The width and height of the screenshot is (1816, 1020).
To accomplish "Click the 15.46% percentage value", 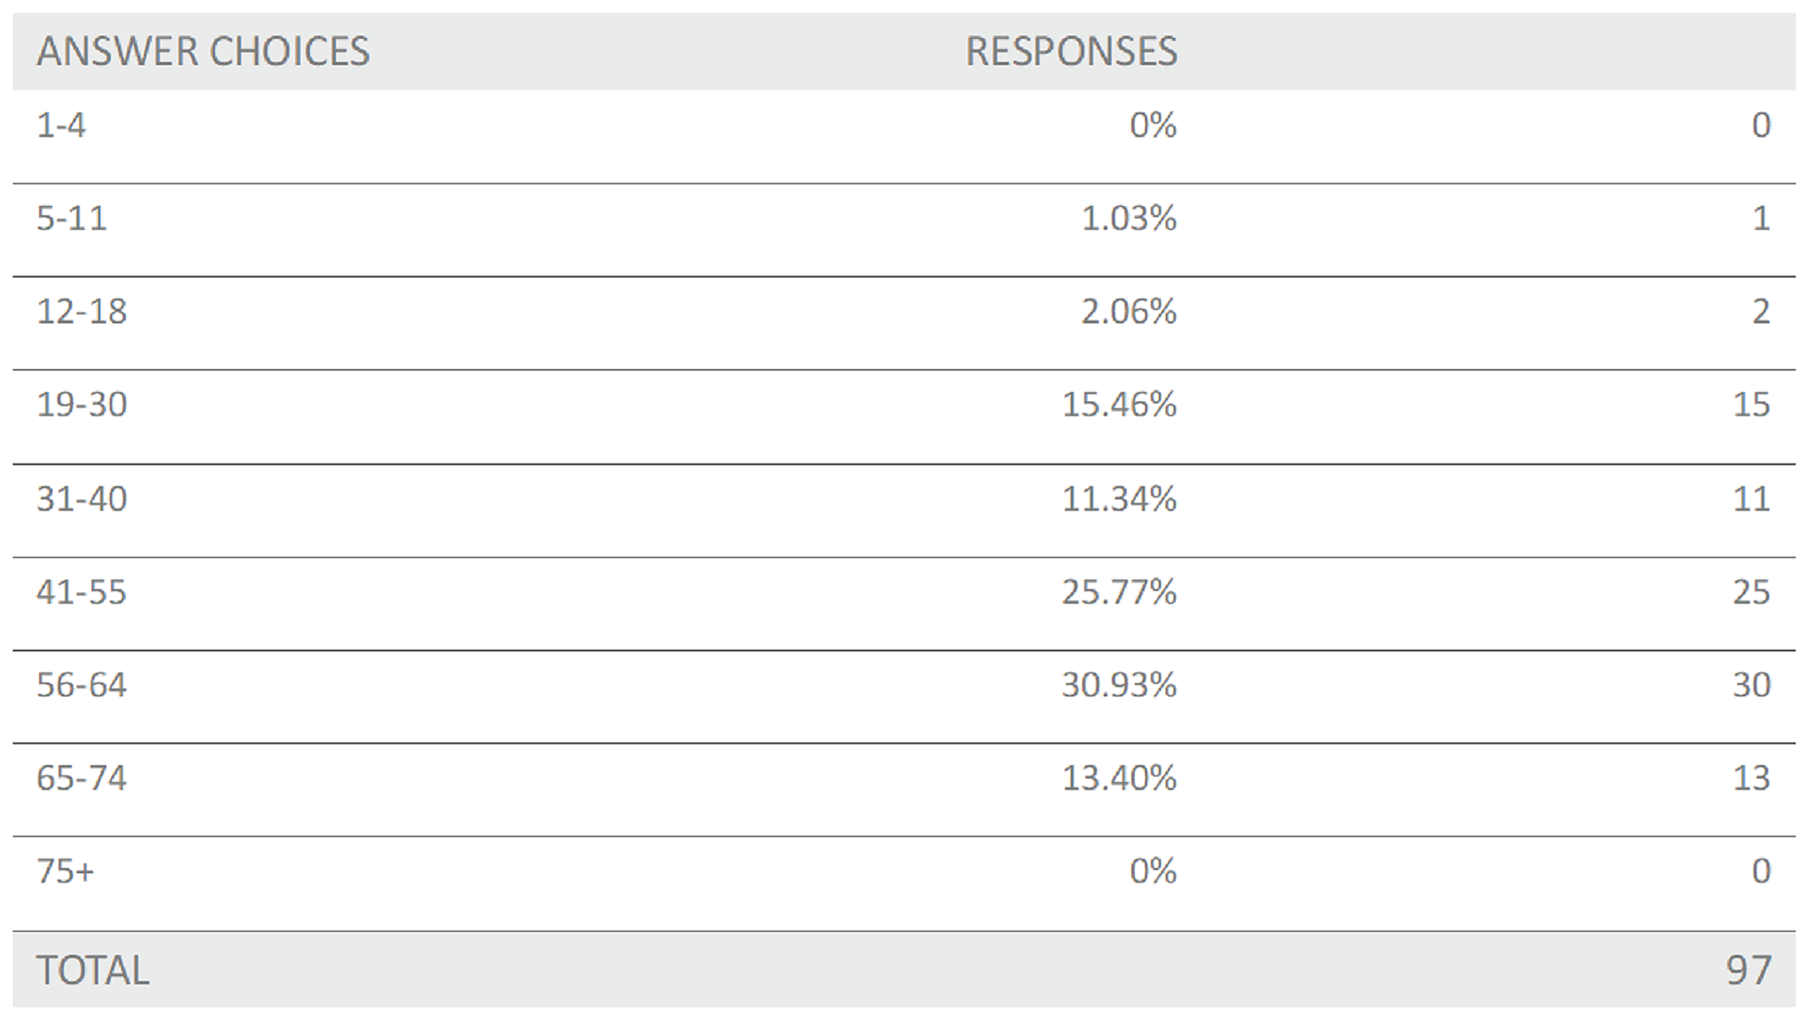I will [1119, 405].
